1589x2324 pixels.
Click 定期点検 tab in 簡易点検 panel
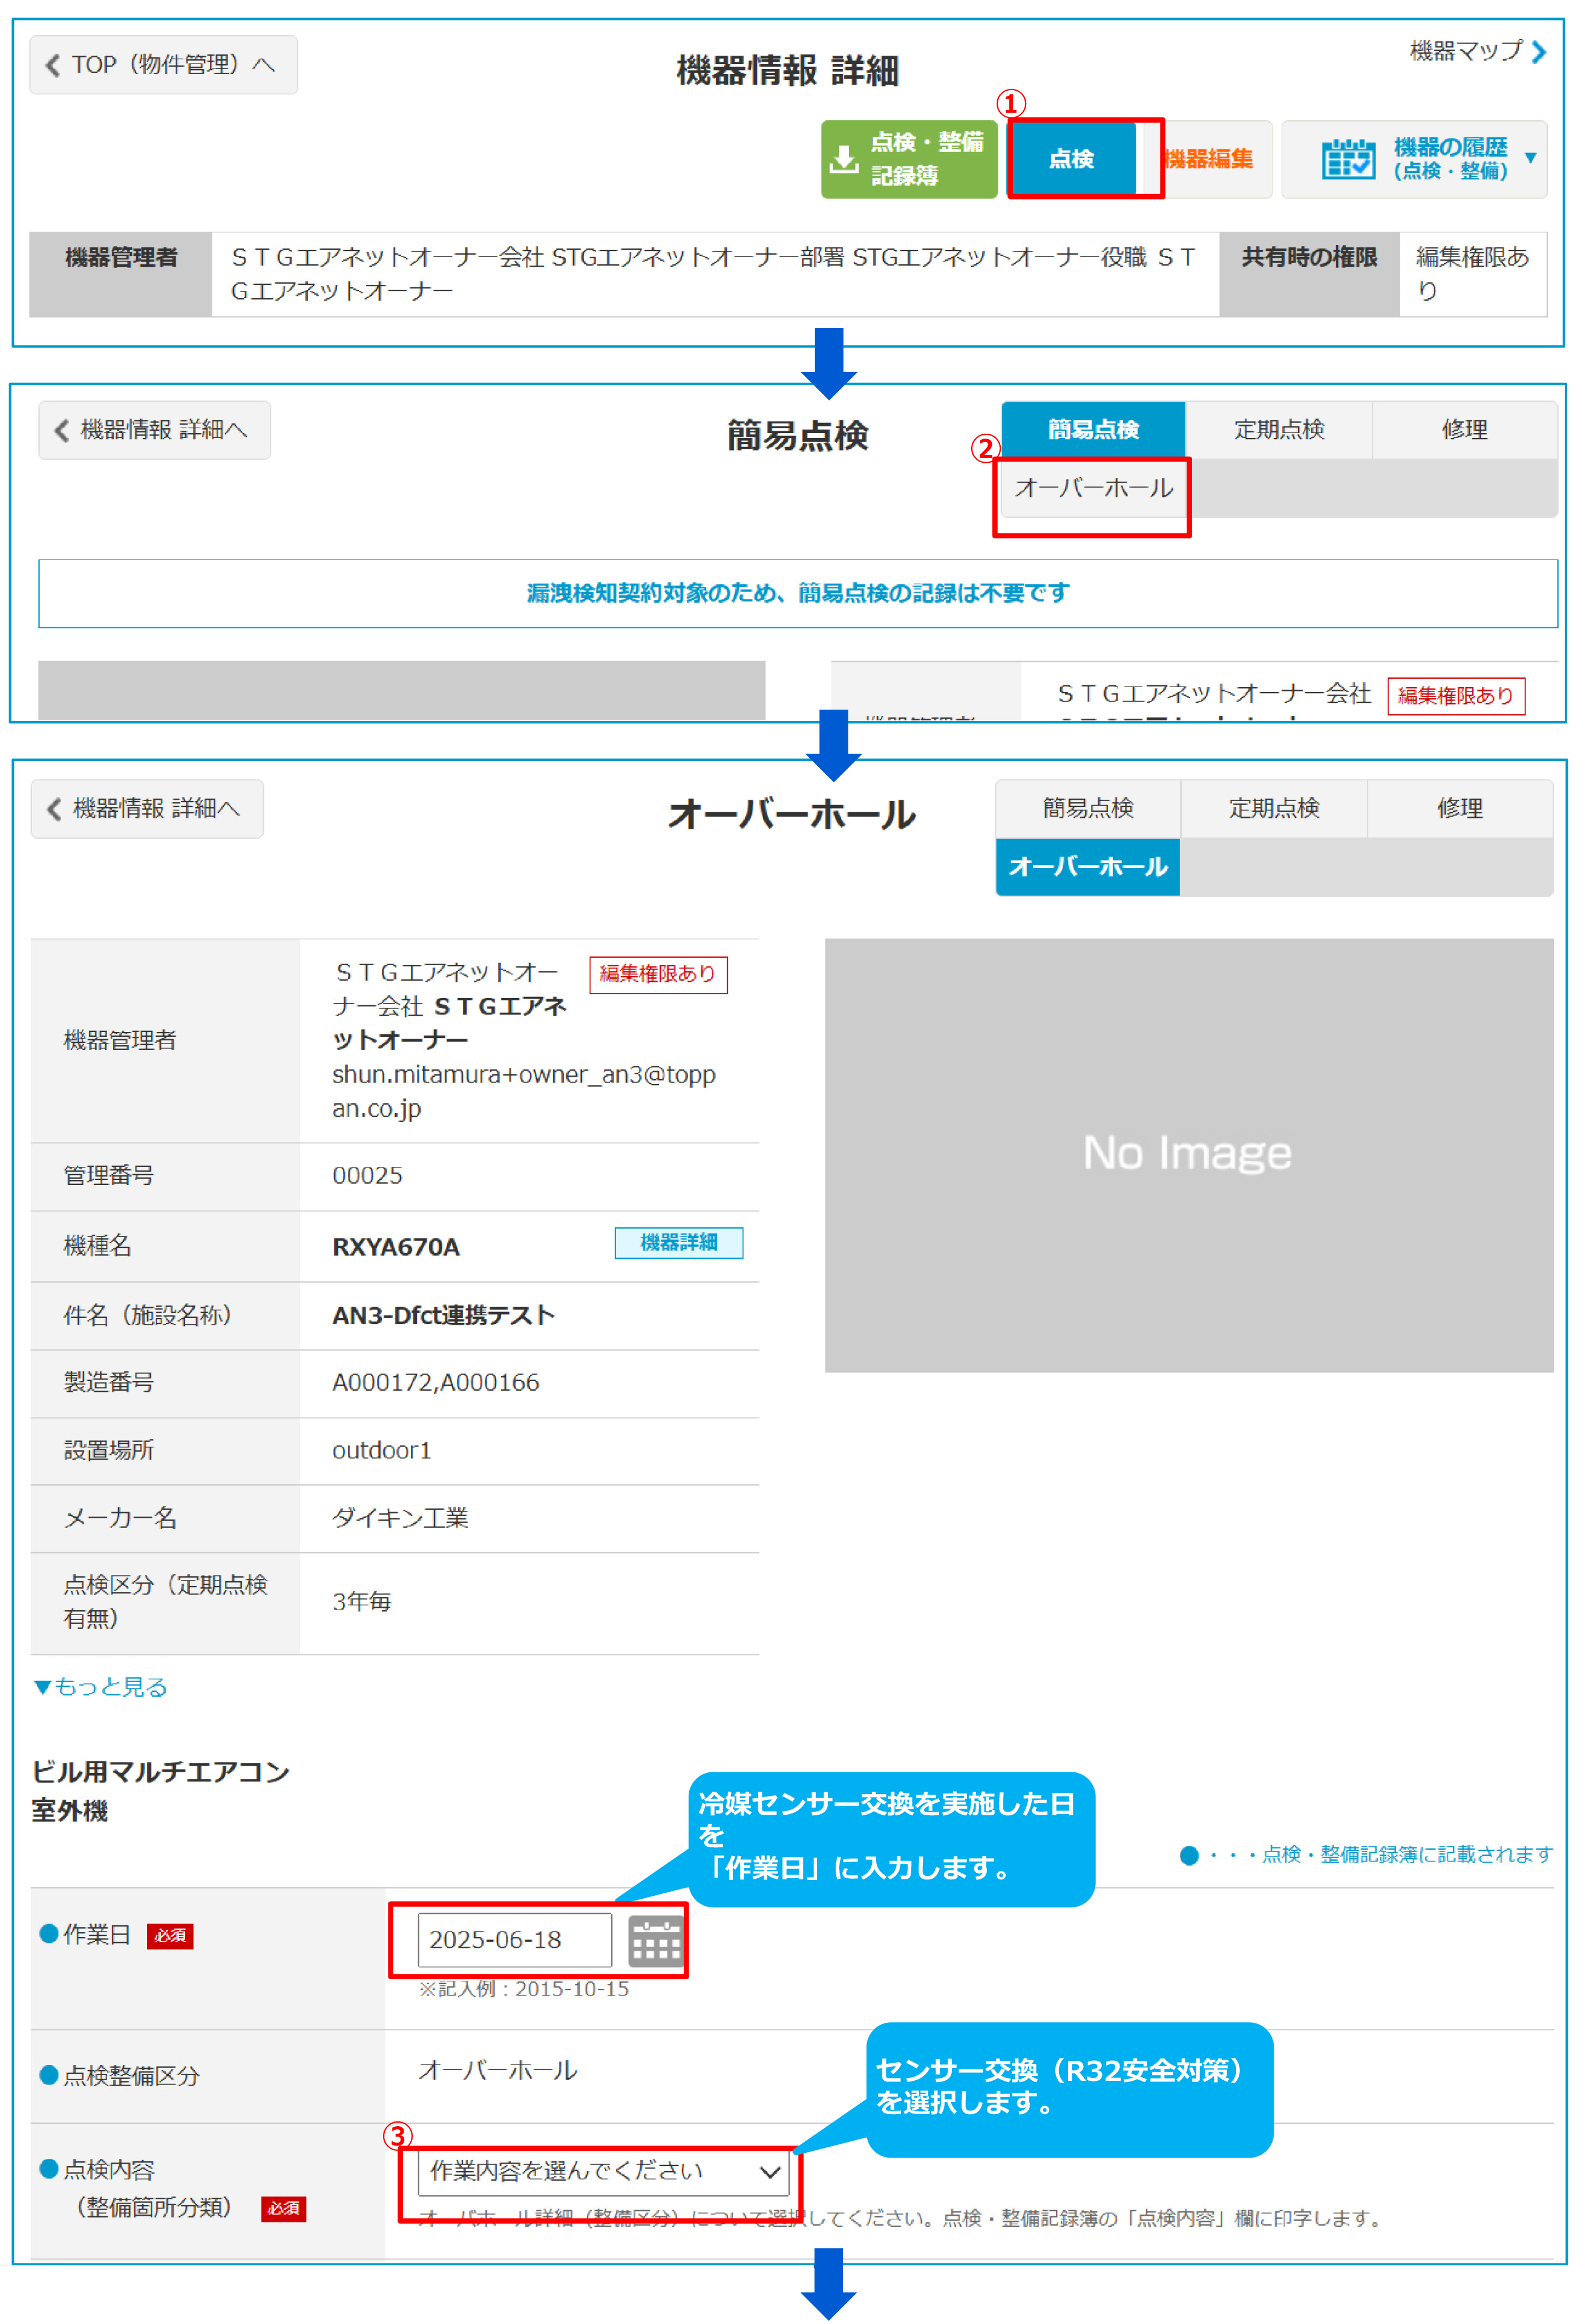1279,431
